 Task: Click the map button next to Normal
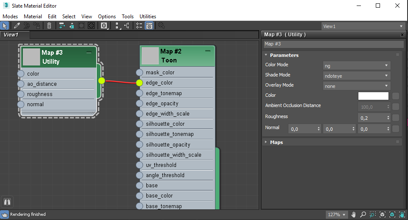click(396, 129)
